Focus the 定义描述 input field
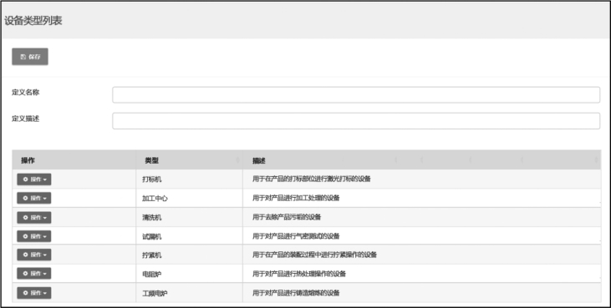This screenshot has height=308, width=611. click(356, 121)
